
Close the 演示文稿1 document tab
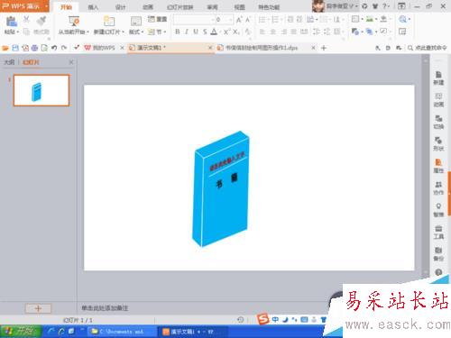210,48
